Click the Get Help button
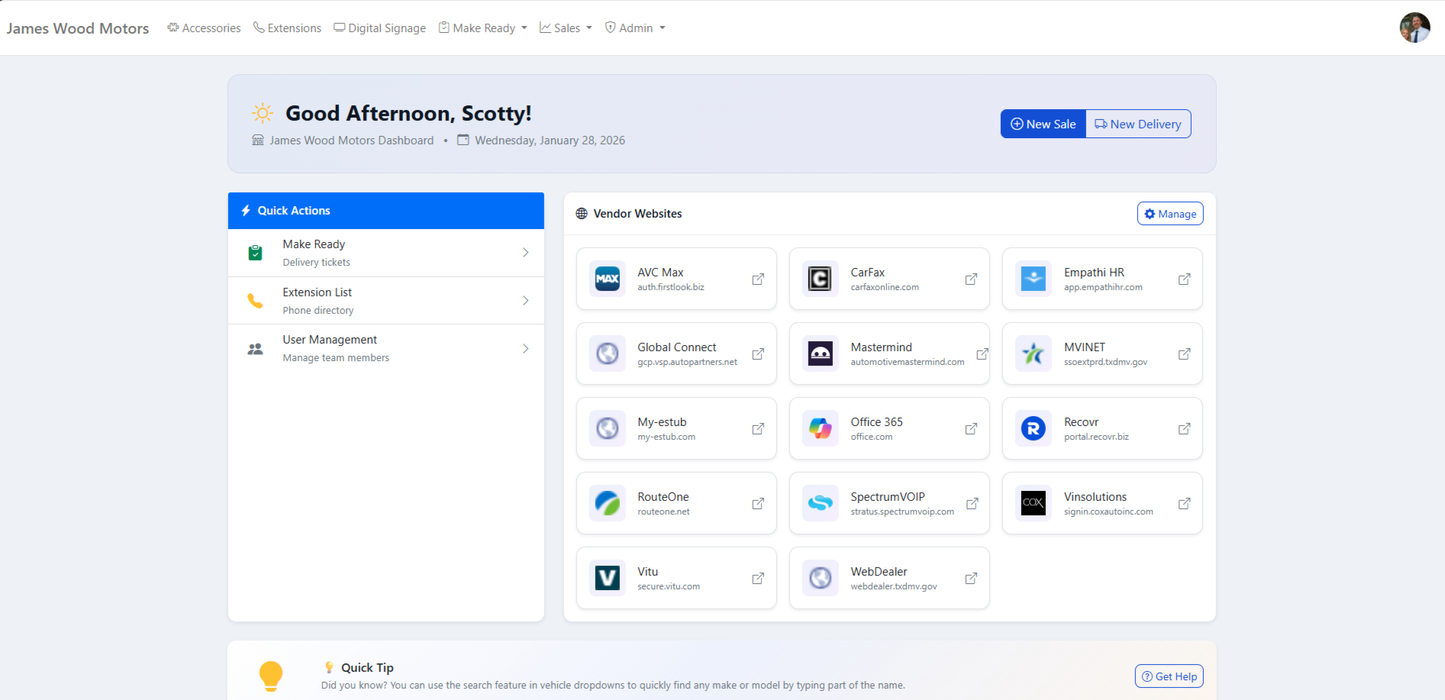The width and height of the screenshot is (1445, 700). tap(1169, 676)
